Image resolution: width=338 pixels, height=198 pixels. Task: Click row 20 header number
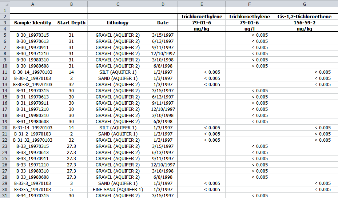point(5,128)
